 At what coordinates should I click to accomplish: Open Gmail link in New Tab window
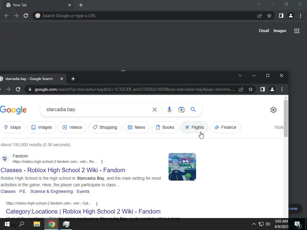tap(264, 31)
